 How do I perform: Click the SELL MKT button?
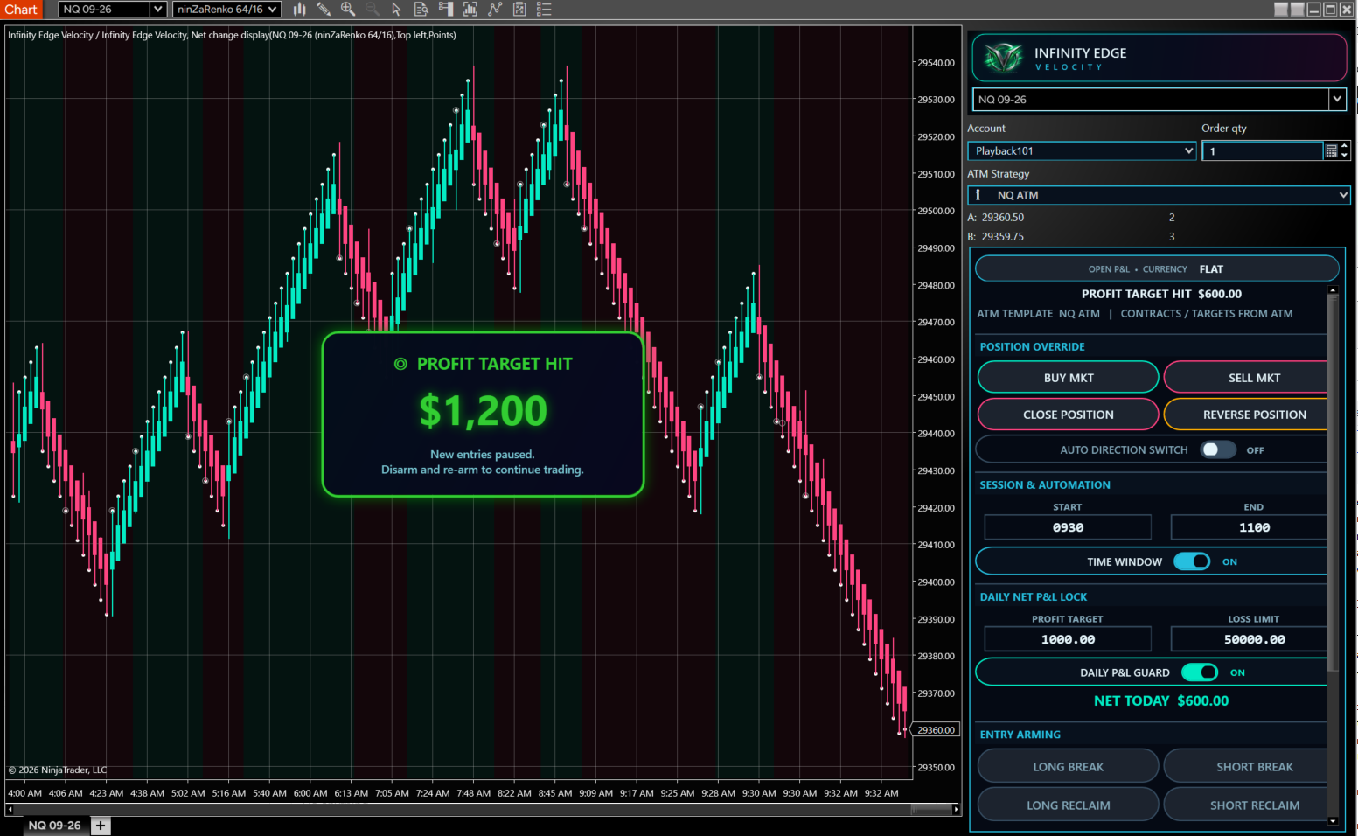tap(1246, 378)
